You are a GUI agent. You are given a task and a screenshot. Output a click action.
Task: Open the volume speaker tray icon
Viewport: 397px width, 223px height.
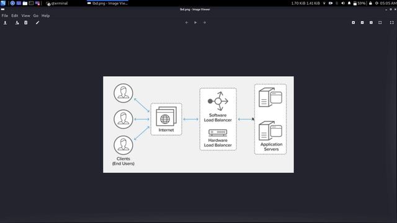click(x=343, y=3)
